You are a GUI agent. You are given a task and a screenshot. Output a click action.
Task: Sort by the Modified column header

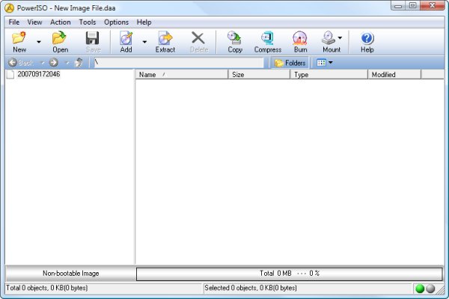pyautogui.click(x=394, y=75)
